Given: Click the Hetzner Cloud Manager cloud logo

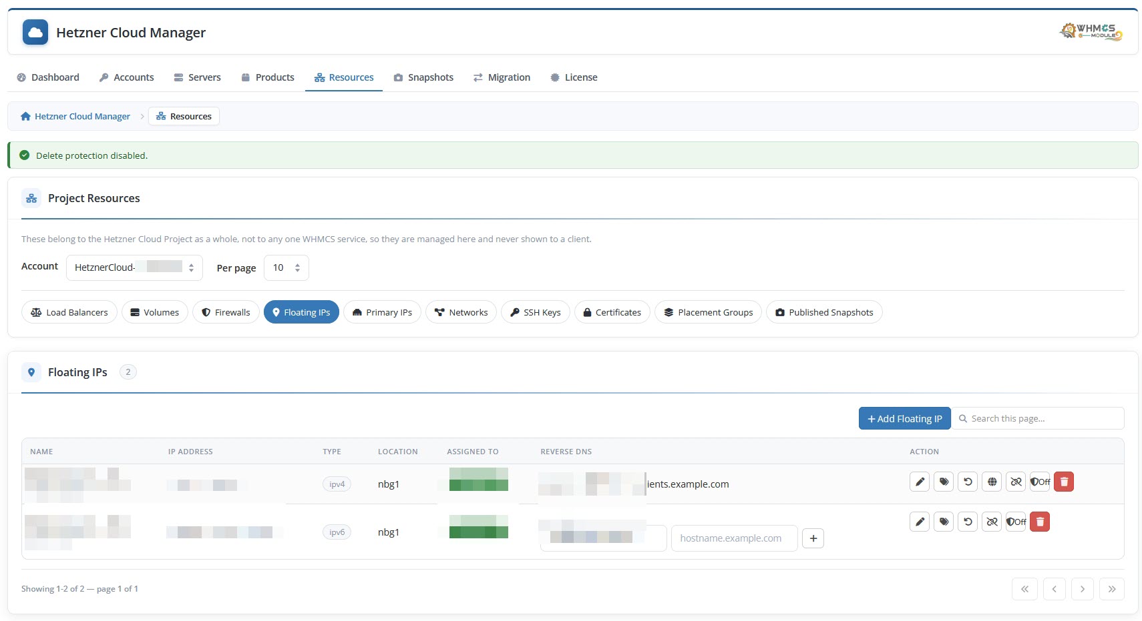Looking at the screenshot, I should [x=35, y=32].
